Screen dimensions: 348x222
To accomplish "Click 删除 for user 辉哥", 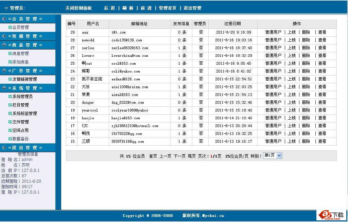I will pos(306,71).
